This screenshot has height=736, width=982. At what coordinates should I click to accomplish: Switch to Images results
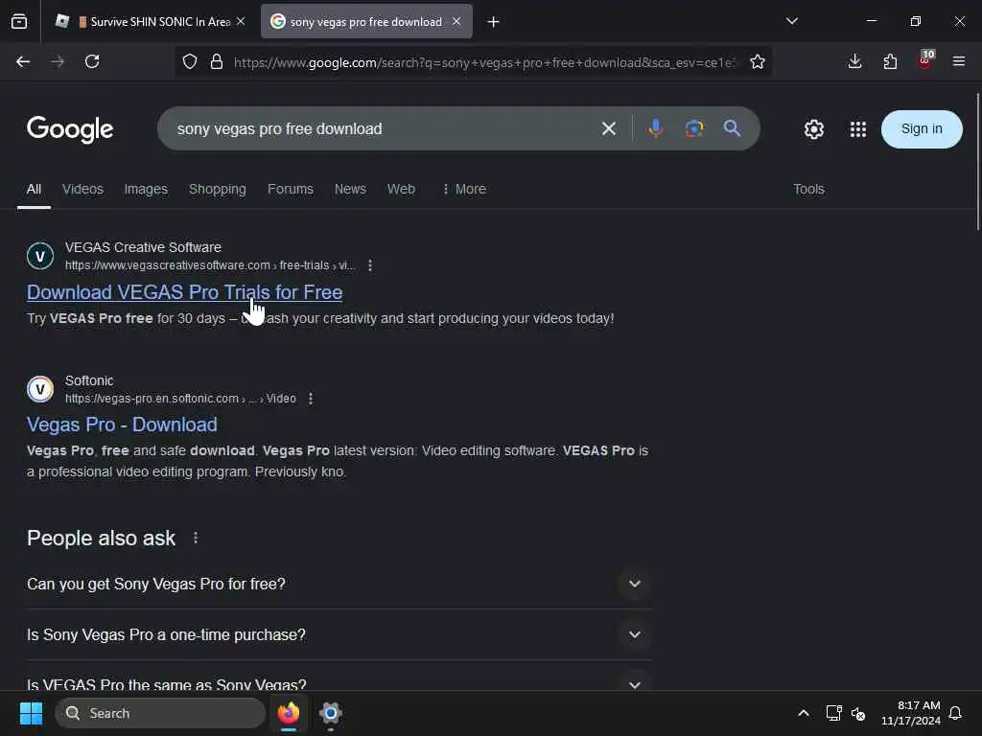pos(146,189)
